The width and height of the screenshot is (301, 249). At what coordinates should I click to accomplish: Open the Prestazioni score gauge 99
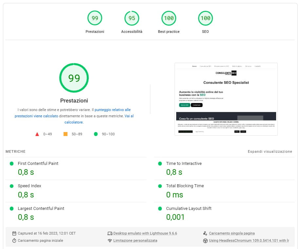(x=95, y=18)
